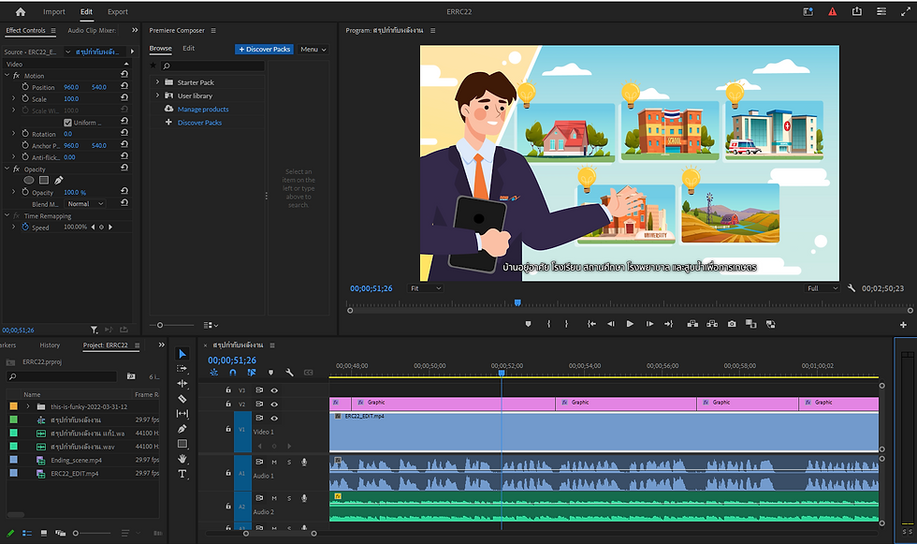Image resolution: width=917 pixels, height=544 pixels.
Task: Choose the Type tool
Action: (182, 474)
